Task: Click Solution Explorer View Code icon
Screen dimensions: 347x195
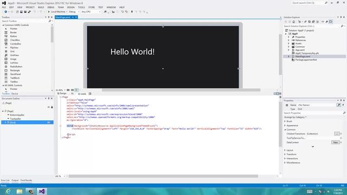Action: (x=323, y=22)
